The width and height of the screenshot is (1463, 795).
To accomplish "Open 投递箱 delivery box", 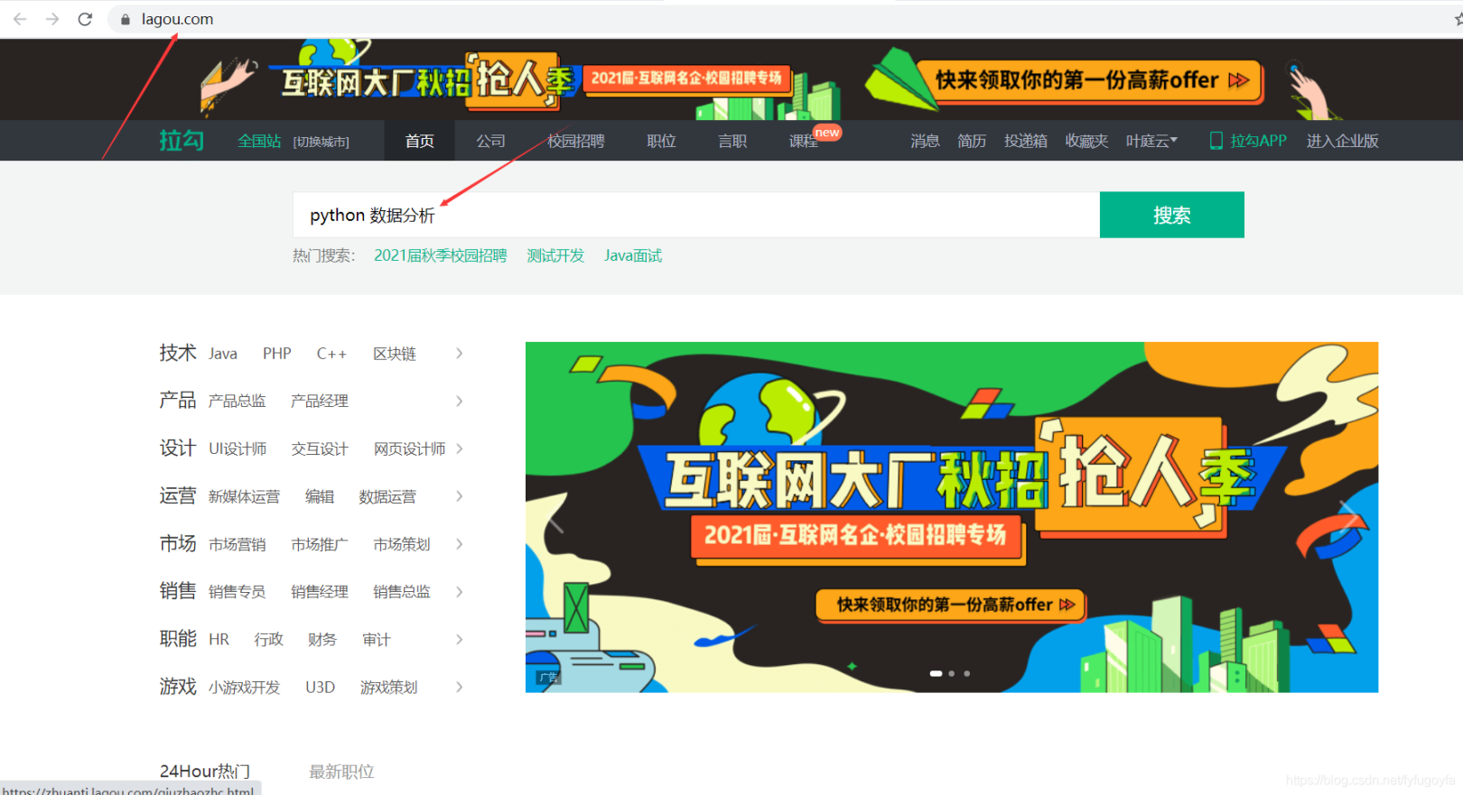I will coord(1026,141).
